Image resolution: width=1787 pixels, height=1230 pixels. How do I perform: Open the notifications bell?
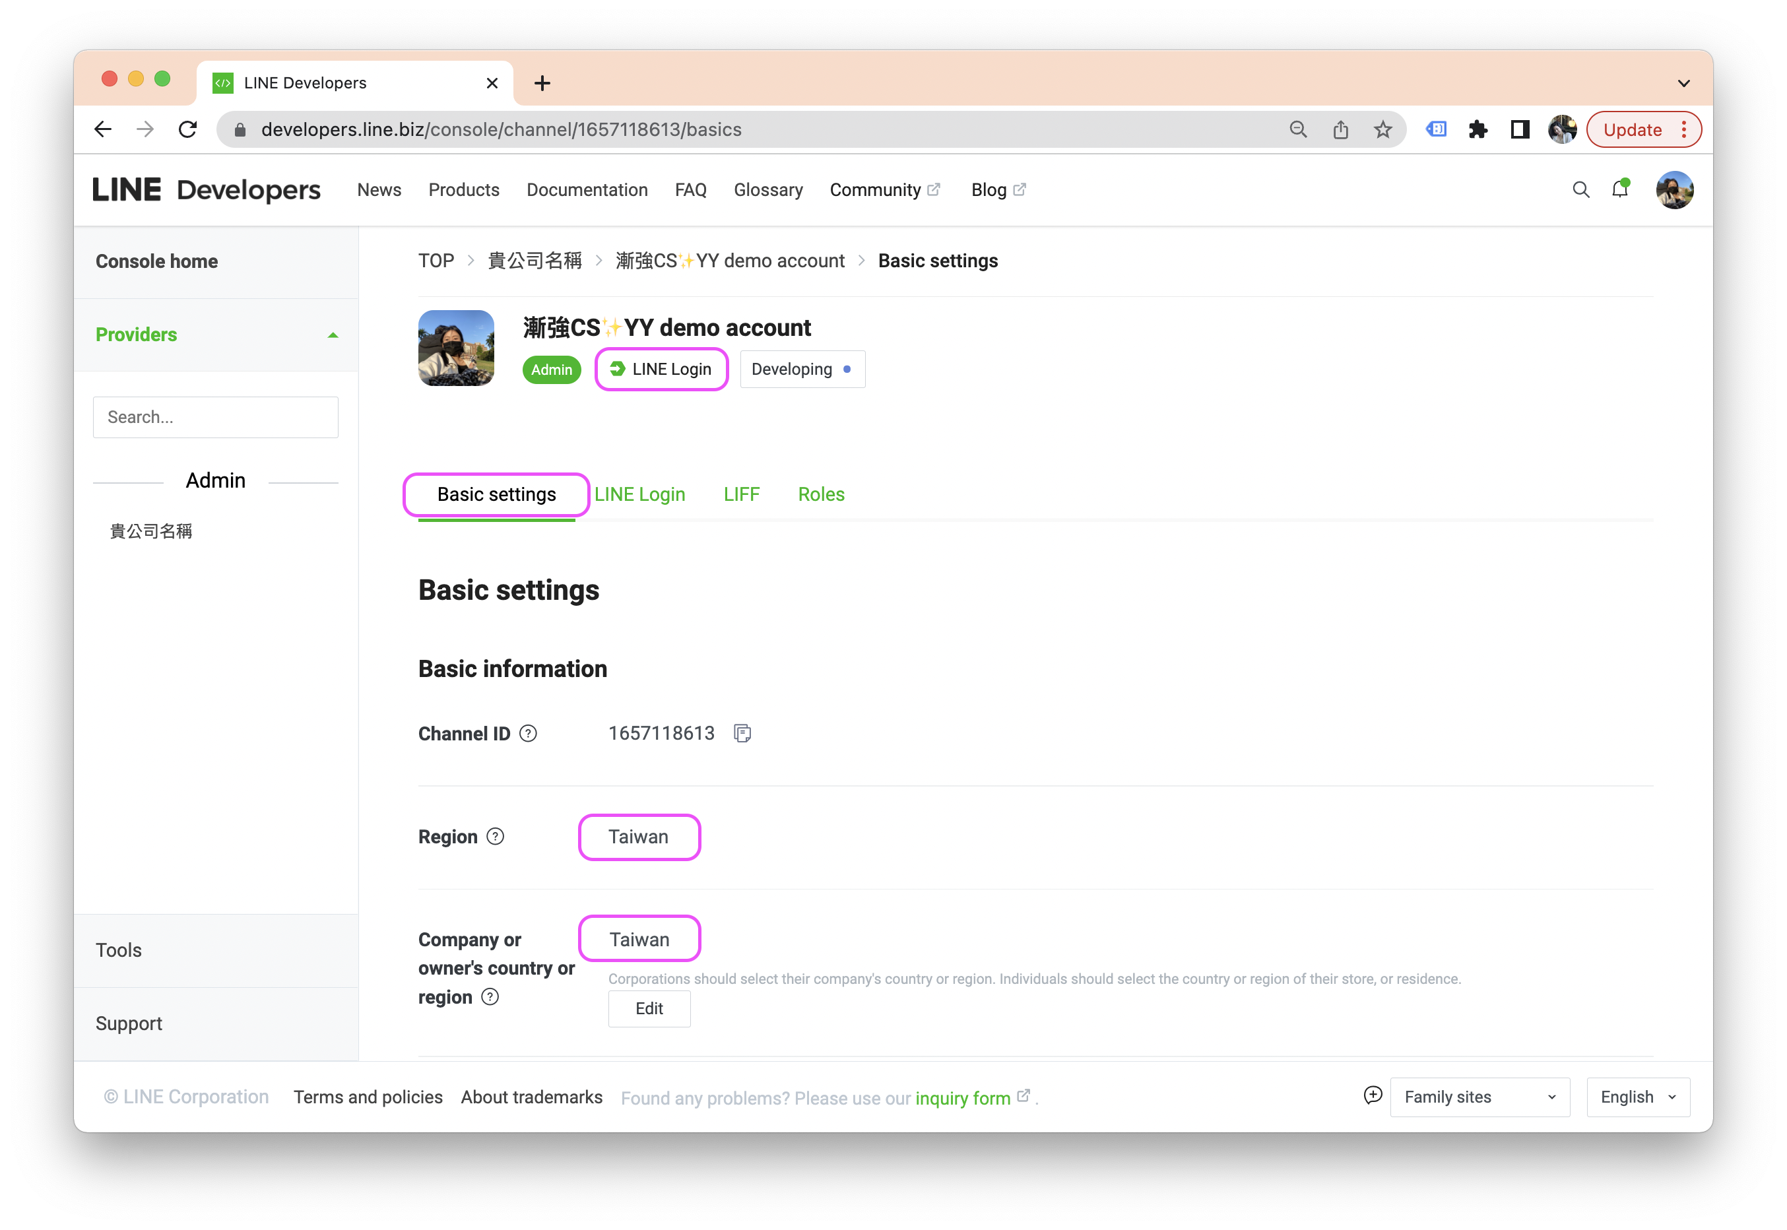(x=1620, y=189)
